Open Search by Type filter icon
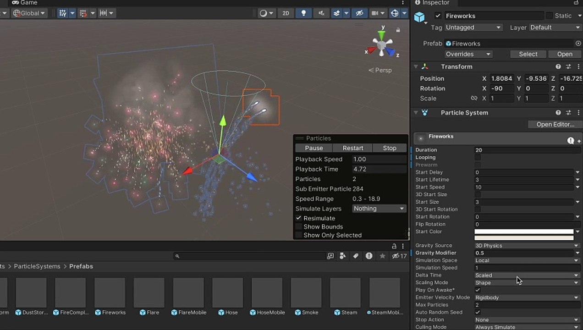 coord(342,256)
